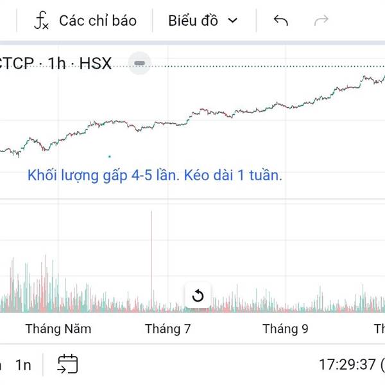This screenshot has width=385, height=385.
Task: Undo the last chart action
Action: 280,21
